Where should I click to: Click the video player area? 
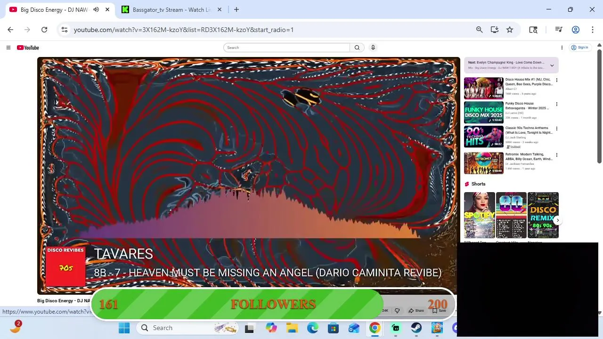(249, 176)
